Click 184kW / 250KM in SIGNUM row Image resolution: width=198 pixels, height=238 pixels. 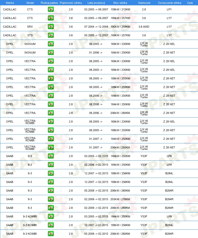120,53
